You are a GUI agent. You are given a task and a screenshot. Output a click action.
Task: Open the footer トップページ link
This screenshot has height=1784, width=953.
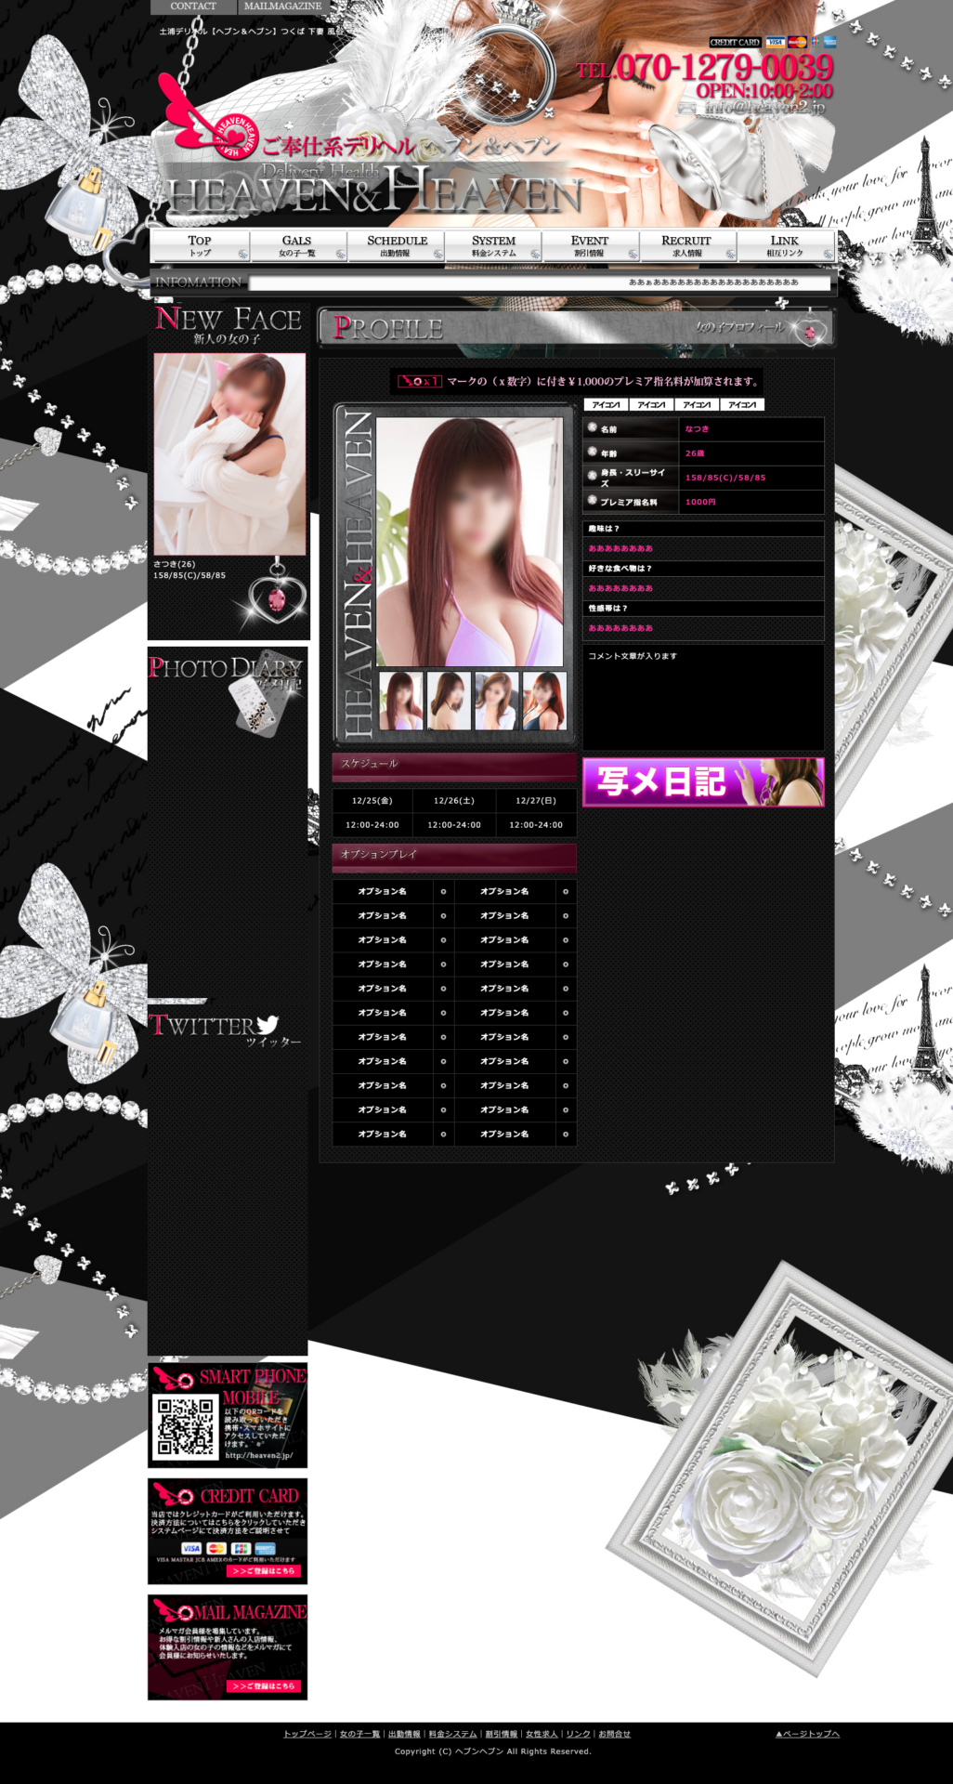(307, 1734)
